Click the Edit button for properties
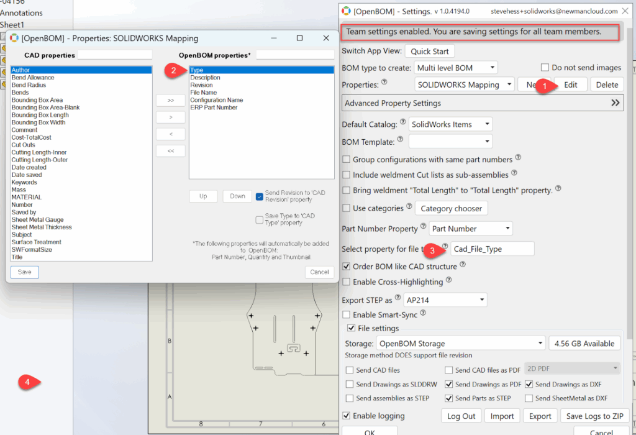The height and width of the screenshot is (435, 636). pyautogui.click(x=570, y=85)
